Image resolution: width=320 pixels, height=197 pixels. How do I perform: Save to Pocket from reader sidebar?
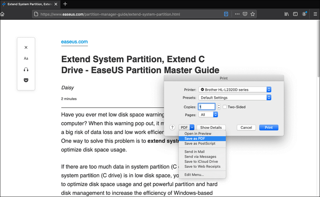[26, 80]
